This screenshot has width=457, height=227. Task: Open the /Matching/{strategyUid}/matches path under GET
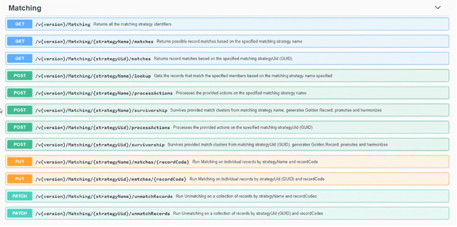pos(93,59)
